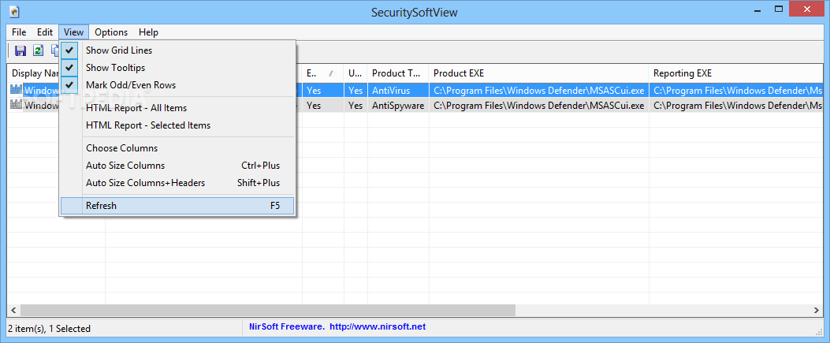Image resolution: width=830 pixels, height=343 pixels.
Task: Select Auto Size Columns+Headers
Action: 177,183
